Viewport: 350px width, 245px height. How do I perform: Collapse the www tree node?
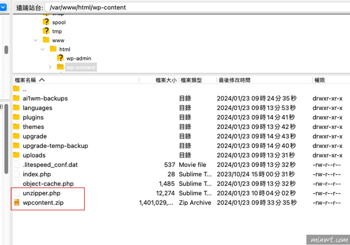pyautogui.click(x=36, y=40)
